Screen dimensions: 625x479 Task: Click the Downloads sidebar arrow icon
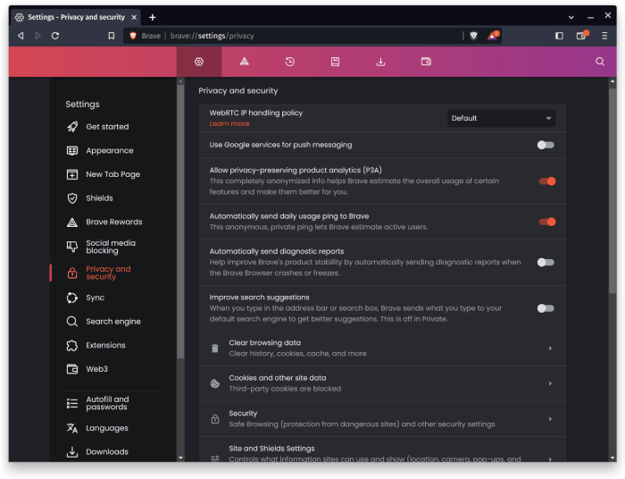pyautogui.click(x=72, y=452)
